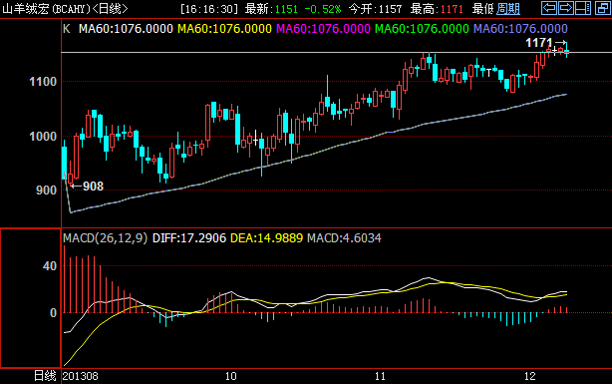
Task: Click the 山羊绒宏 (BCAHY) title
Action: coord(47,9)
